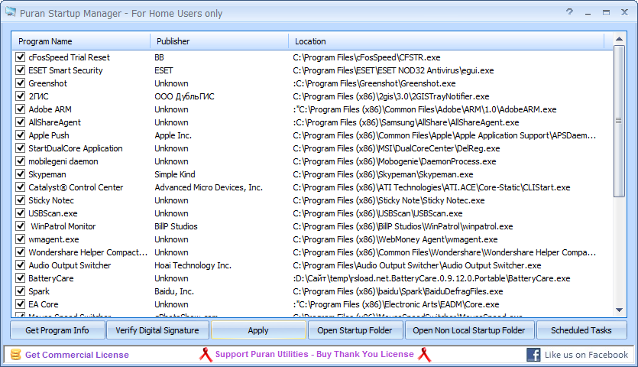Open Startup Folder button
Viewport: 638px width, 367px height.
(x=355, y=330)
